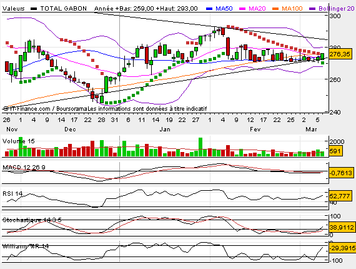Click the date label 31 on the time axis
The width and height of the screenshot is (356, 269).
pos(115,120)
